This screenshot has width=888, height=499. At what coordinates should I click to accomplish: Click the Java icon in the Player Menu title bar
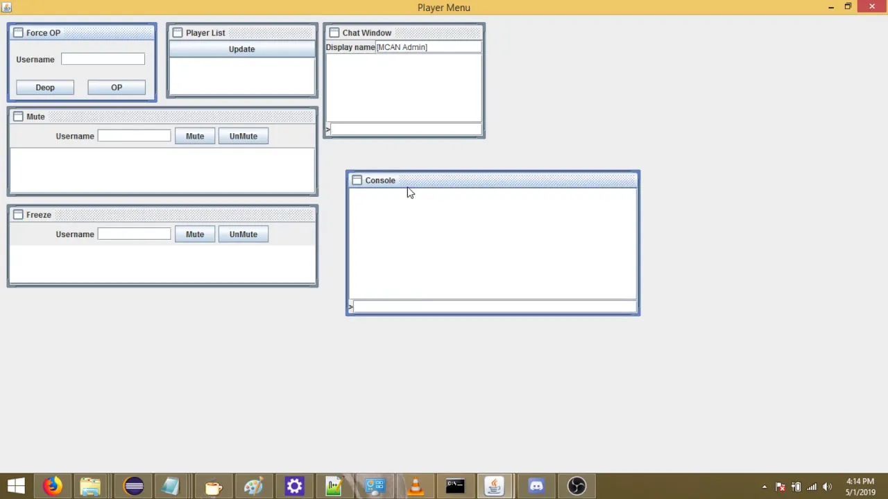pyautogui.click(x=7, y=7)
